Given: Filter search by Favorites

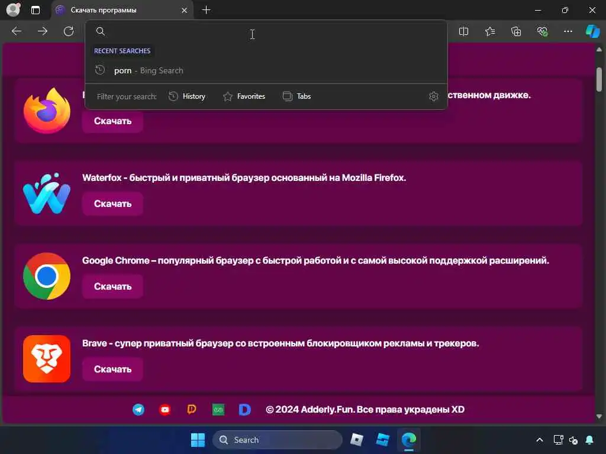Looking at the screenshot, I should (244, 96).
